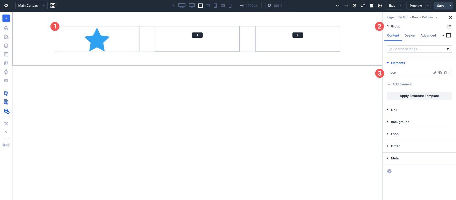Switch to desktop monitor breakpoint
The image size is (456, 200).
pos(192,6)
